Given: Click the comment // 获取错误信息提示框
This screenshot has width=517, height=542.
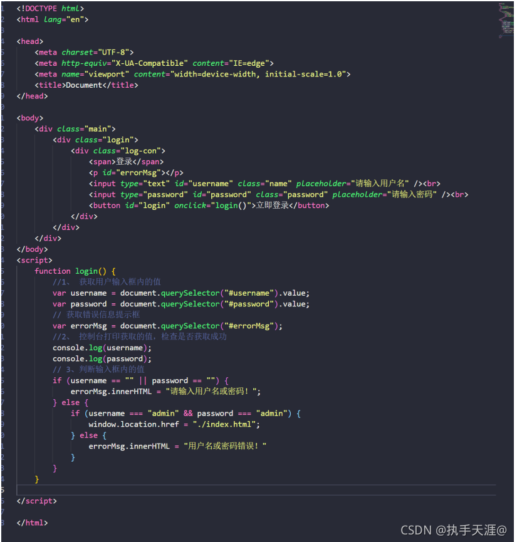Looking at the screenshot, I should pyautogui.click(x=97, y=315).
